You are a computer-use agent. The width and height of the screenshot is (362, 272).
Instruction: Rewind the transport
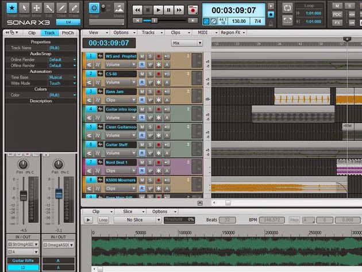tap(137, 10)
